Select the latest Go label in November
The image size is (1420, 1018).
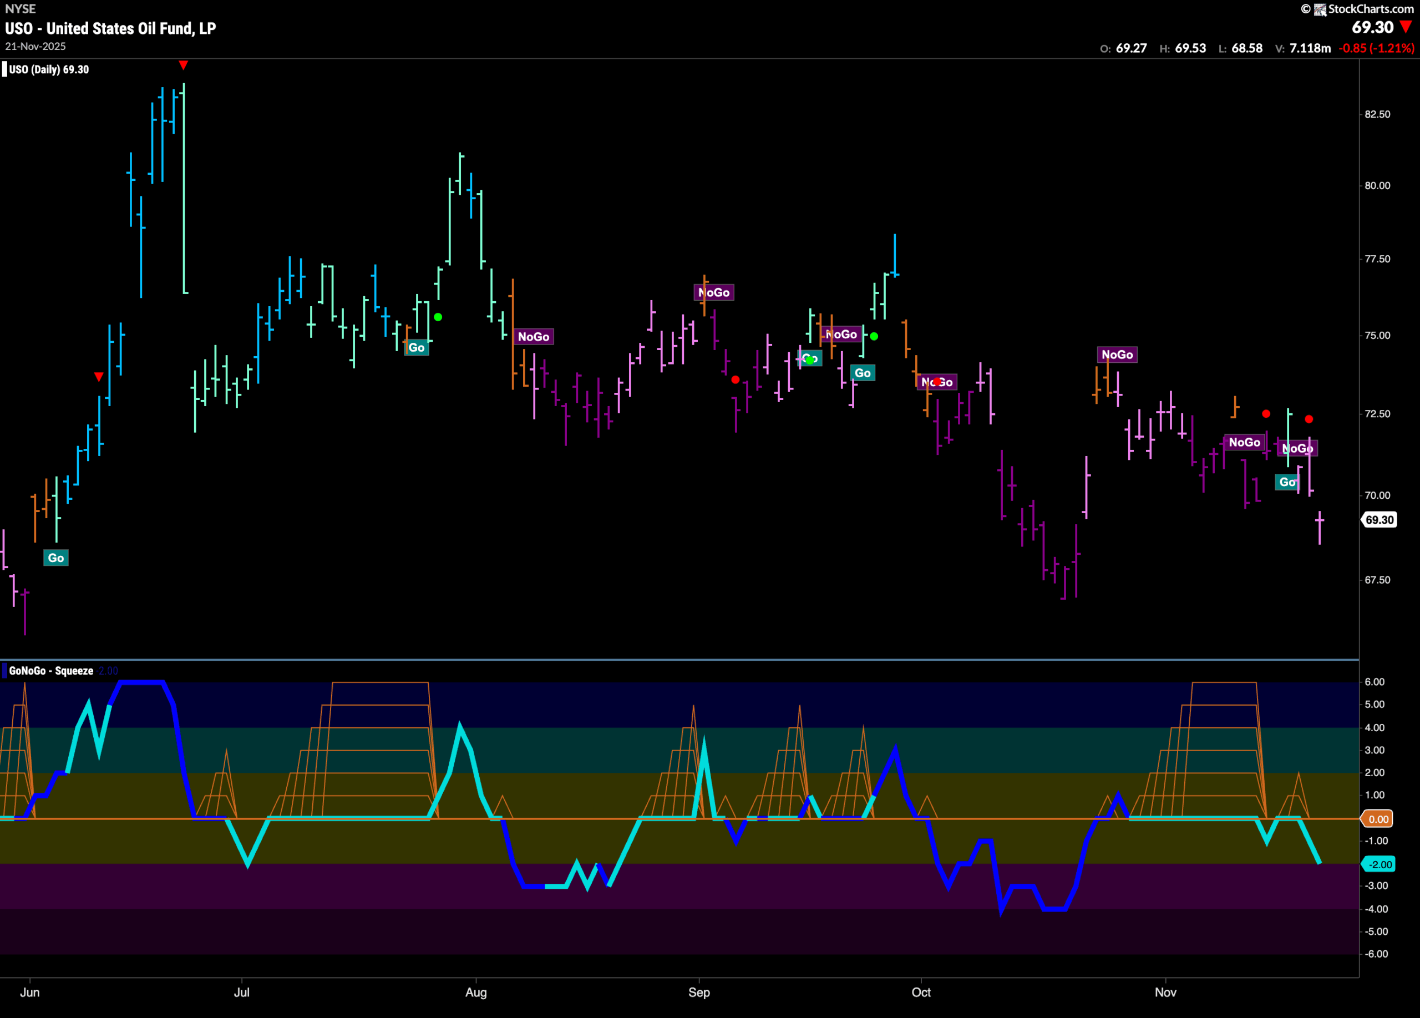[1287, 482]
